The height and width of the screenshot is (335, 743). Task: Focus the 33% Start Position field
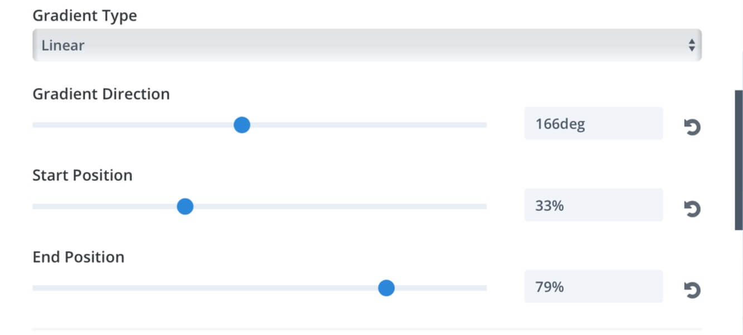point(593,205)
